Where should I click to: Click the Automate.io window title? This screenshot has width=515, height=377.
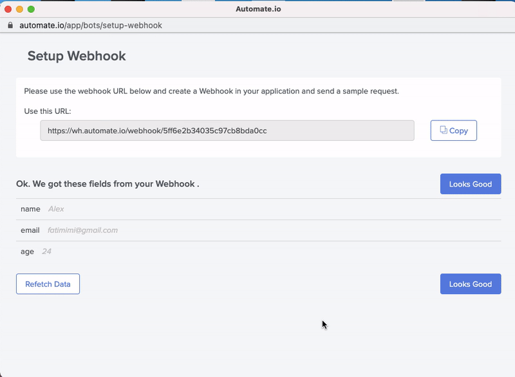[259, 9]
